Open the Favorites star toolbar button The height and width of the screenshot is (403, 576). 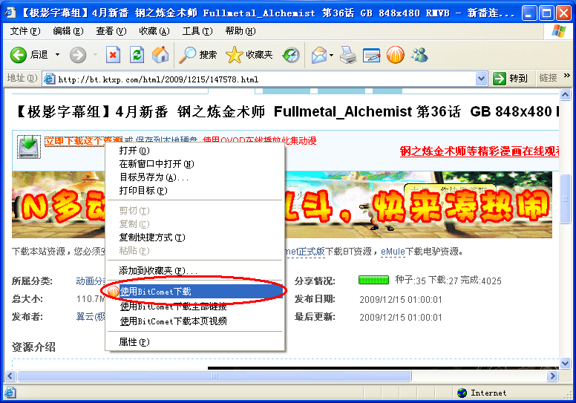pyautogui.click(x=249, y=55)
